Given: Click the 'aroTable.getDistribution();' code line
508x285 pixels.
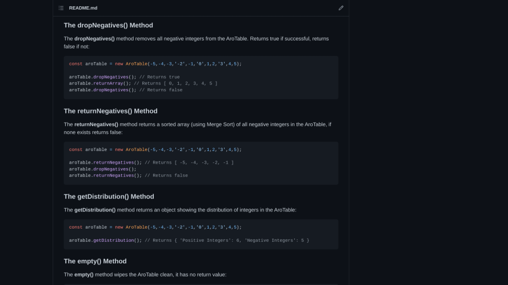Looking at the screenshot, I should 189,241.
